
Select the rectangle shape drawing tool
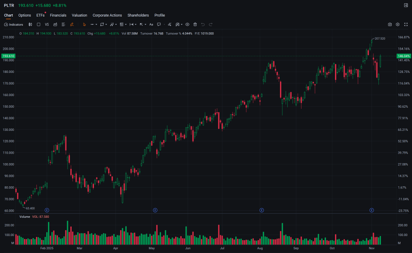click(x=102, y=24)
